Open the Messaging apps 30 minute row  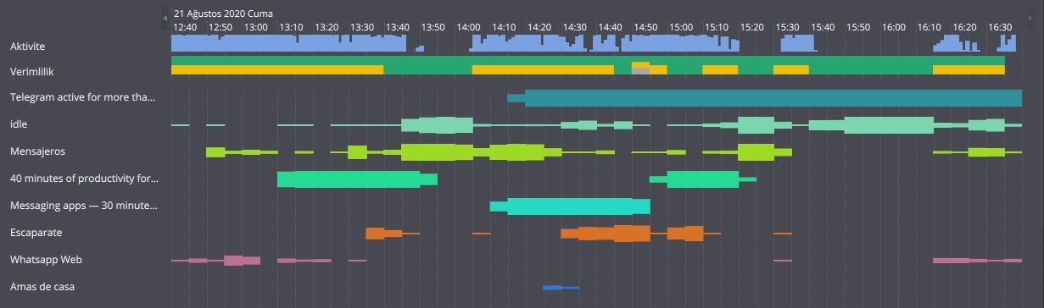pos(83,206)
